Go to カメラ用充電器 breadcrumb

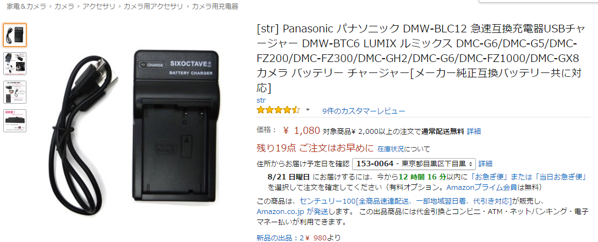tap(215, 7)
